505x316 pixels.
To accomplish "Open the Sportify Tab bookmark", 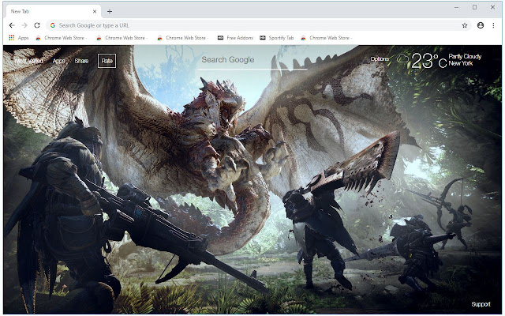I will tap(277, 38).
